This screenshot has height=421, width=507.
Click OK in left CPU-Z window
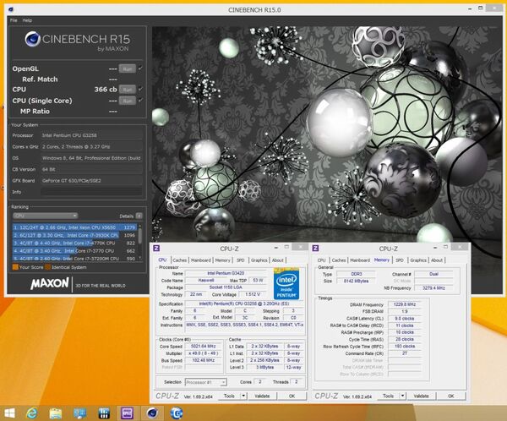pos(292,396)
